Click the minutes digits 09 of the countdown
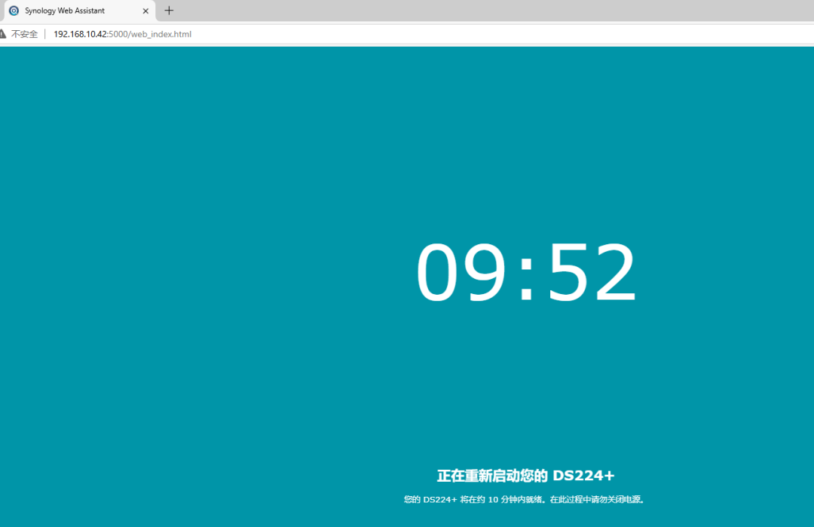 point(461,273)
